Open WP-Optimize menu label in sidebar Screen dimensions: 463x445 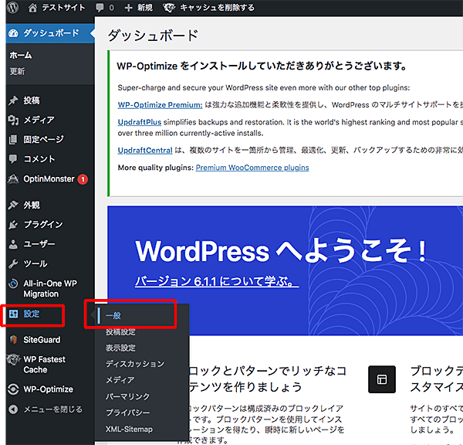48,389
